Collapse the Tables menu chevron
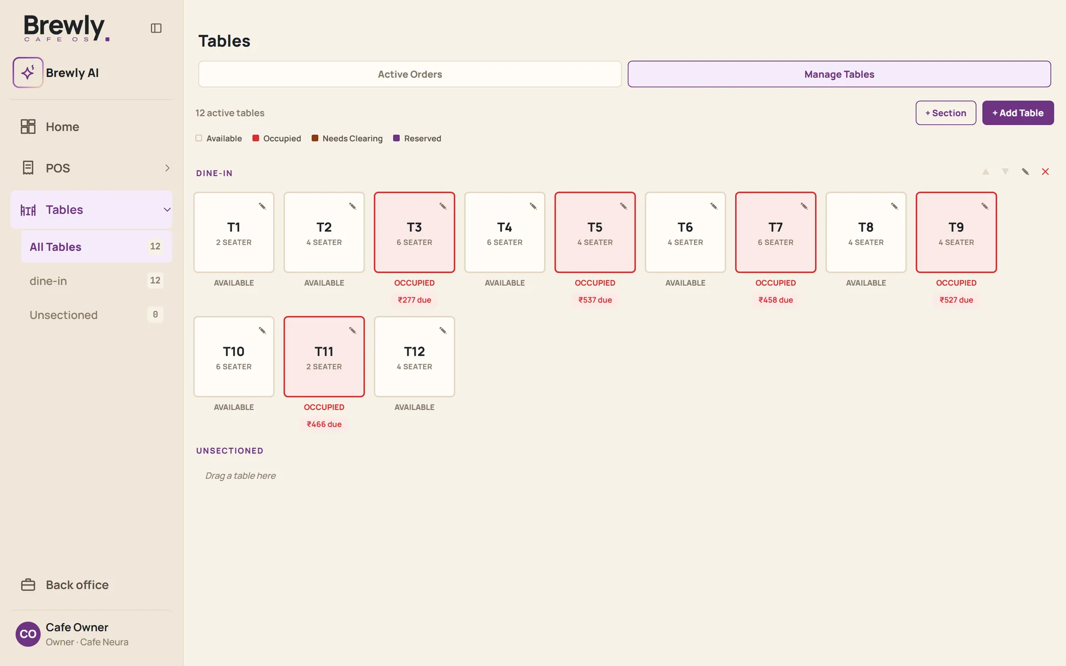Viewport: 1066px width, 666px height. [x=167, y=210]
